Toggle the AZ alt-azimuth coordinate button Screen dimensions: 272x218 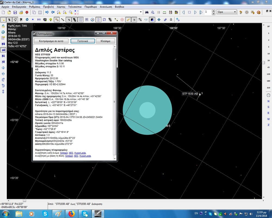click(x=3, y=50)
